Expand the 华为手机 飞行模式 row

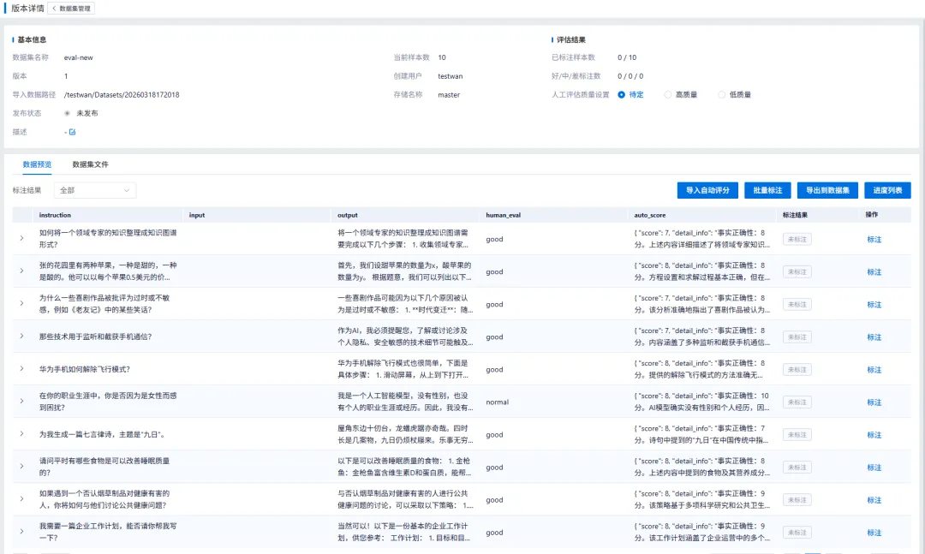pos(21,369)
